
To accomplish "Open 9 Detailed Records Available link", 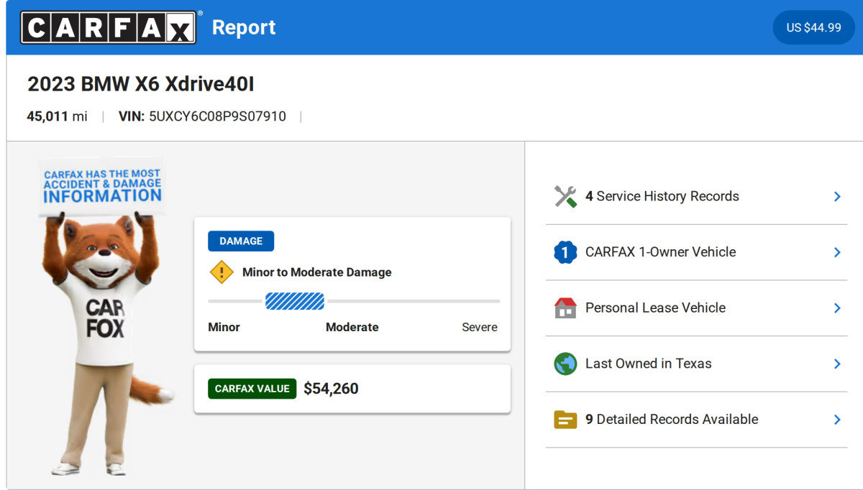I will (671, 420).
